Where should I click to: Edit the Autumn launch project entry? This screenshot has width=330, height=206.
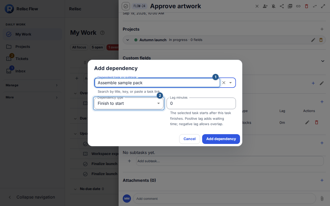coord(313,40)
